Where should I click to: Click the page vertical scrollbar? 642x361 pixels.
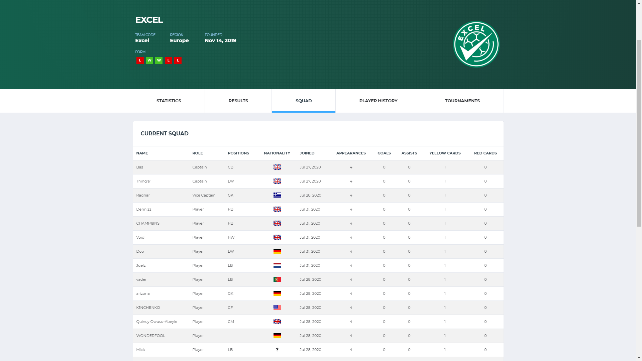click(639, 134)
